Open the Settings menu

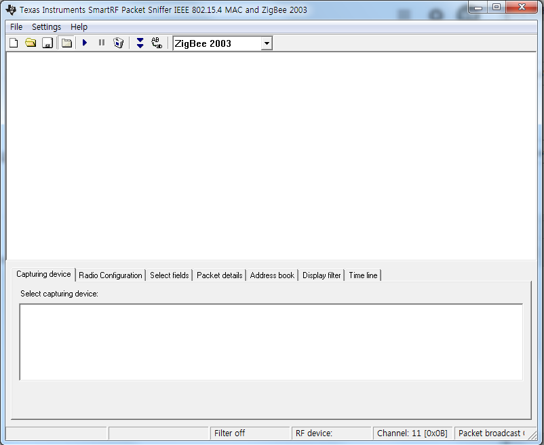tap(46, 27)
